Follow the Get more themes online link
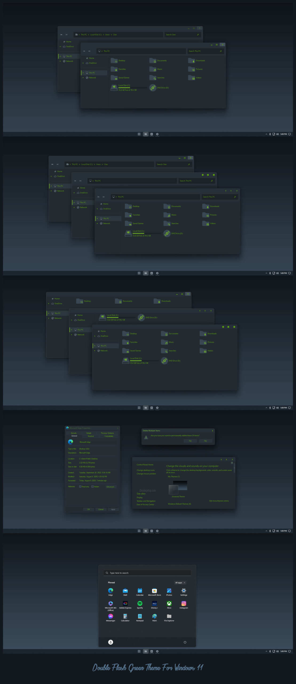The height and width of the screenshot is (684, 296). 219,501
